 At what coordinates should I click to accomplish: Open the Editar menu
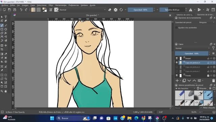pos(12,5)
